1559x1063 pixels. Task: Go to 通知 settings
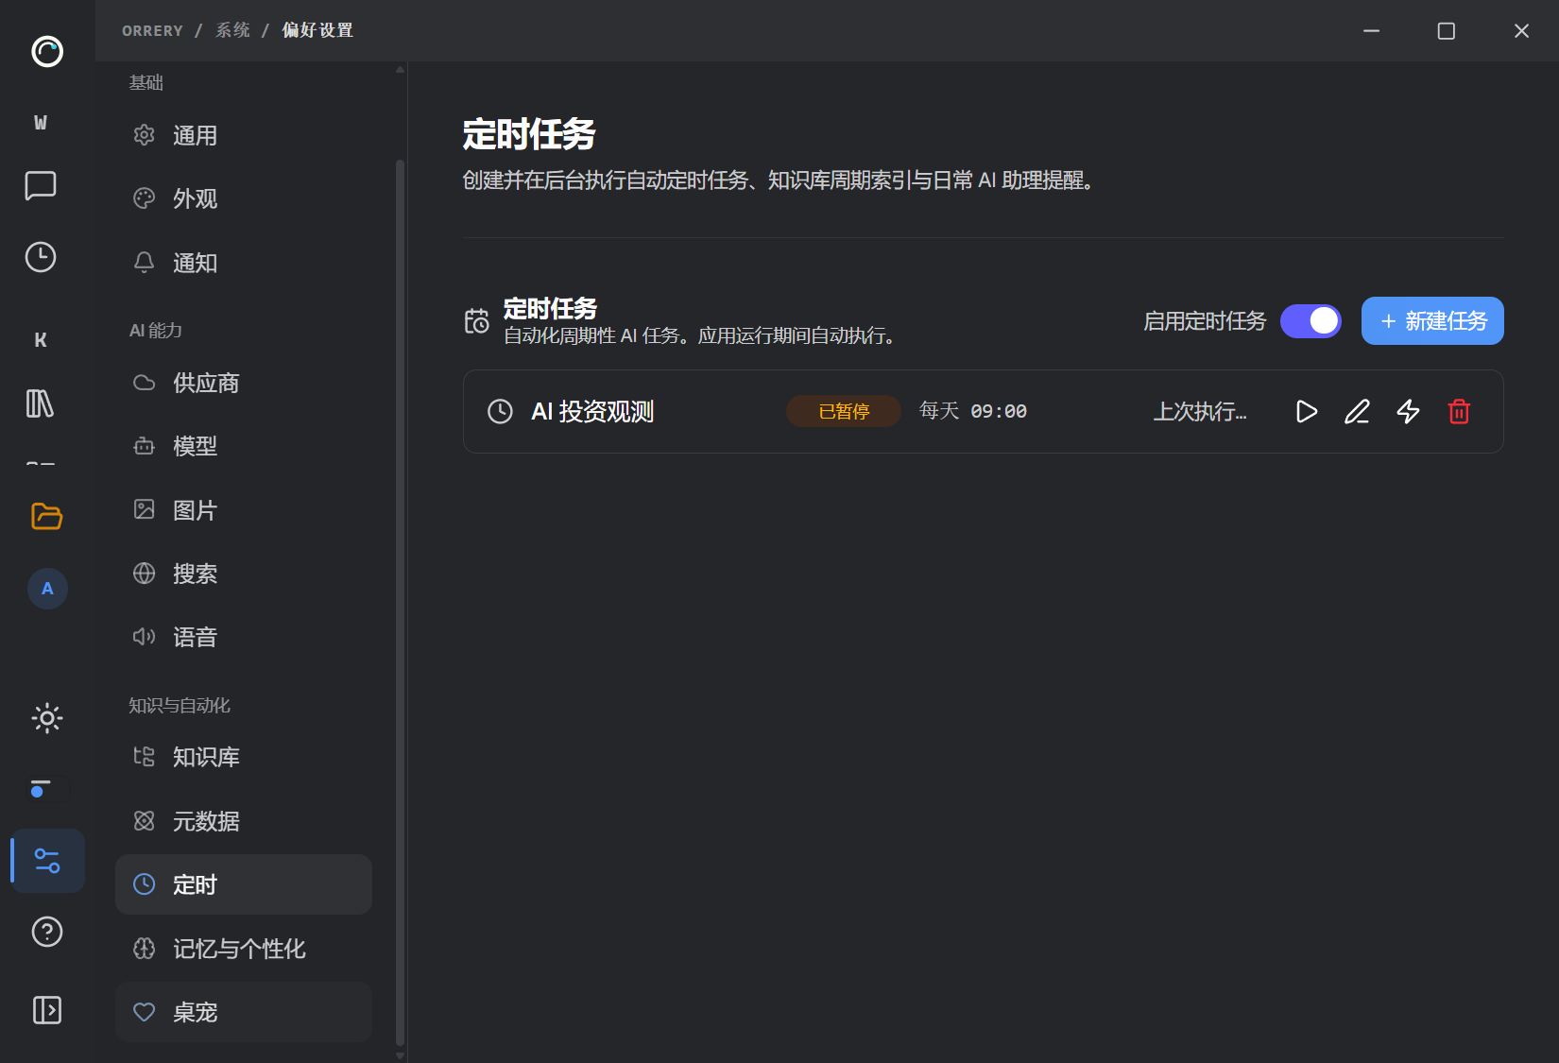244,263
